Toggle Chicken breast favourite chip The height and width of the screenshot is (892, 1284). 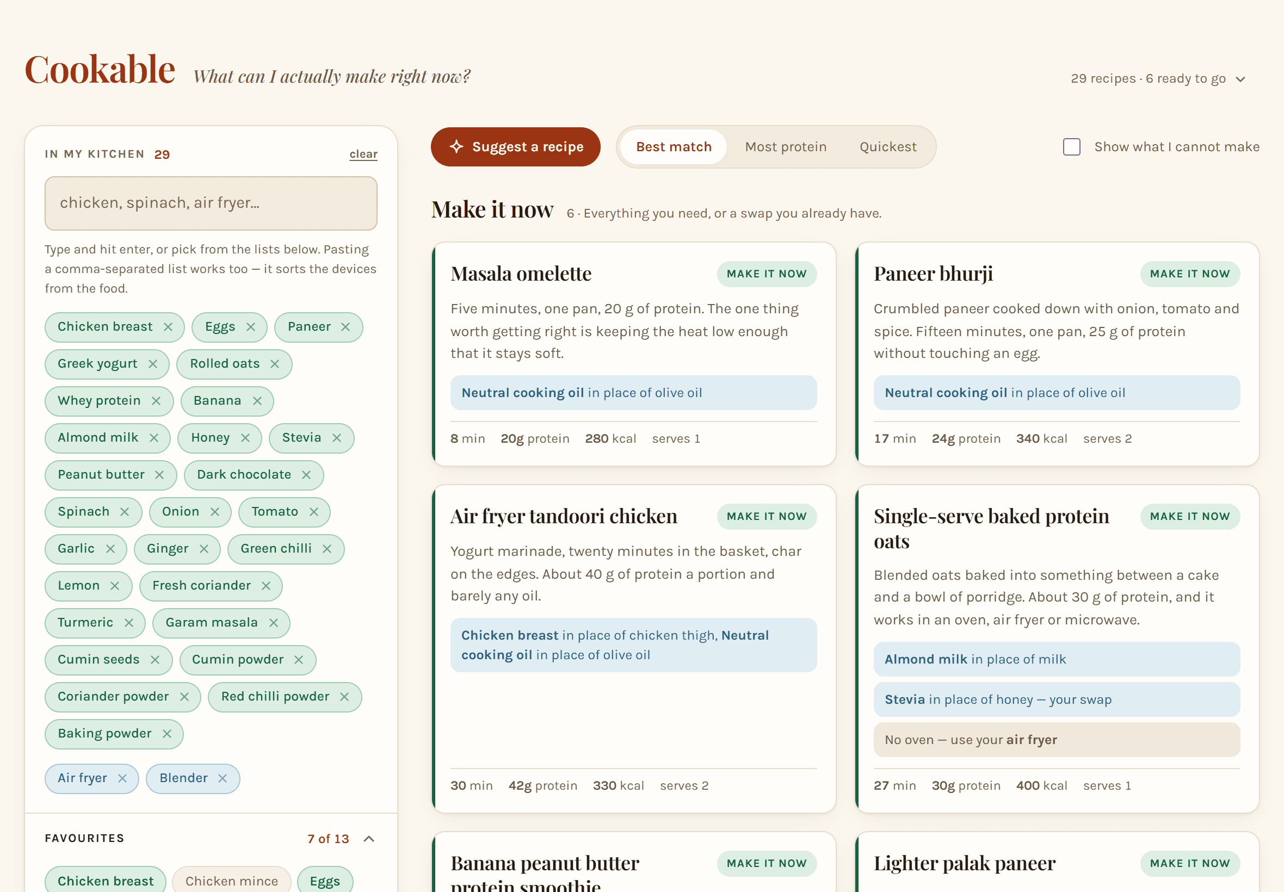[106, 880]
